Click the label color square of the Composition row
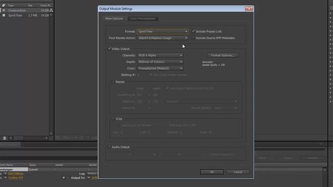The width and height of the screenshot is (333, 187). [4, 10]
